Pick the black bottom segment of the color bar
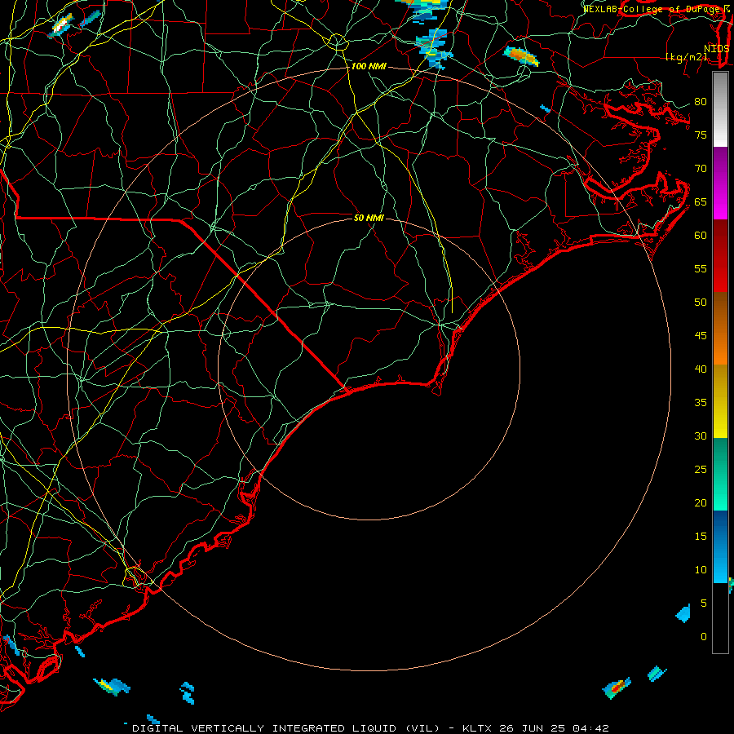 tap(720, 618)
